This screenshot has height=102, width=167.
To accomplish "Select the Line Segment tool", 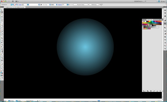I will click(2, 23).
